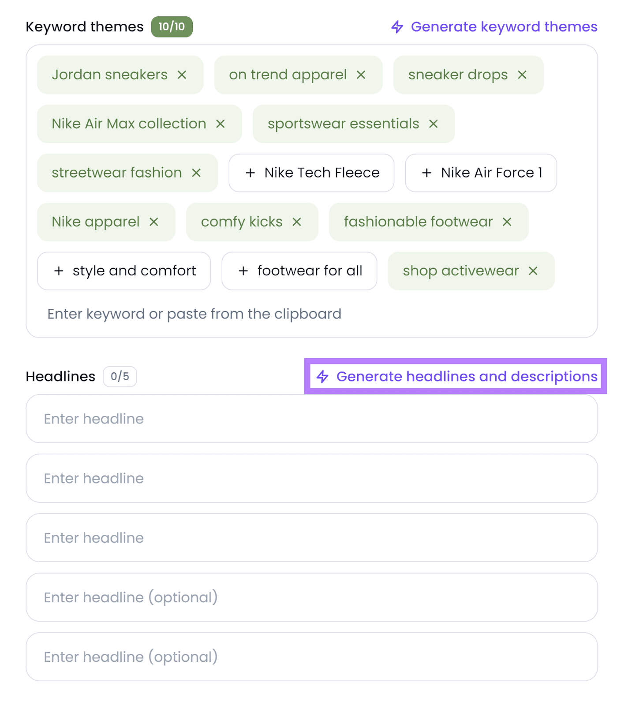
Task: Remove the "Nike Air Max collection" keyword
Action: 221,124
